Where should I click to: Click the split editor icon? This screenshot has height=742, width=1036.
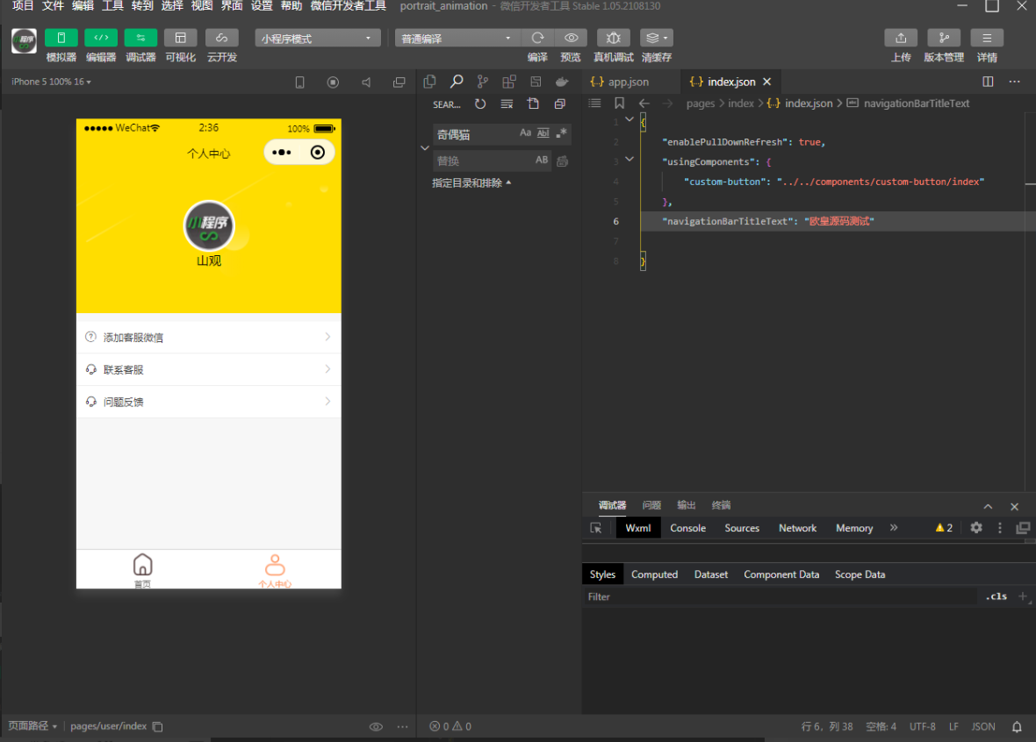(988, 82)
